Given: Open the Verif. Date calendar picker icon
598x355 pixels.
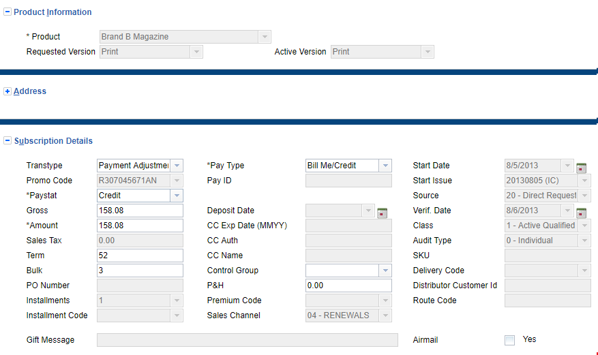Looking at the screenshot, I should tap(581, 212).
